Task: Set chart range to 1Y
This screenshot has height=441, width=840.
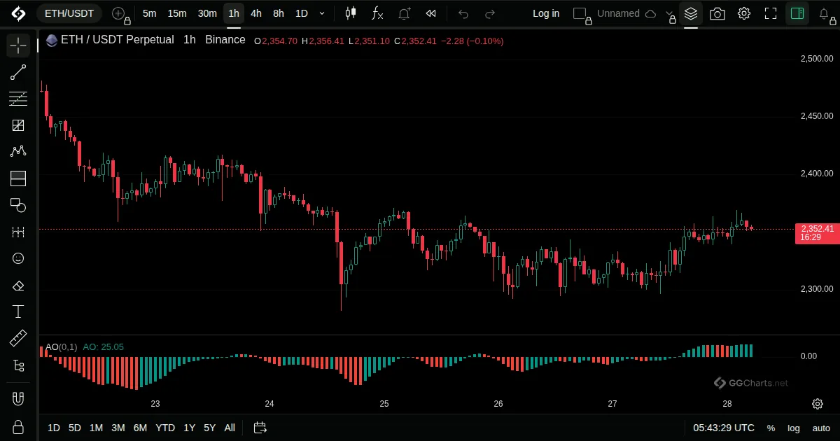Action: [x=189, y=428]
